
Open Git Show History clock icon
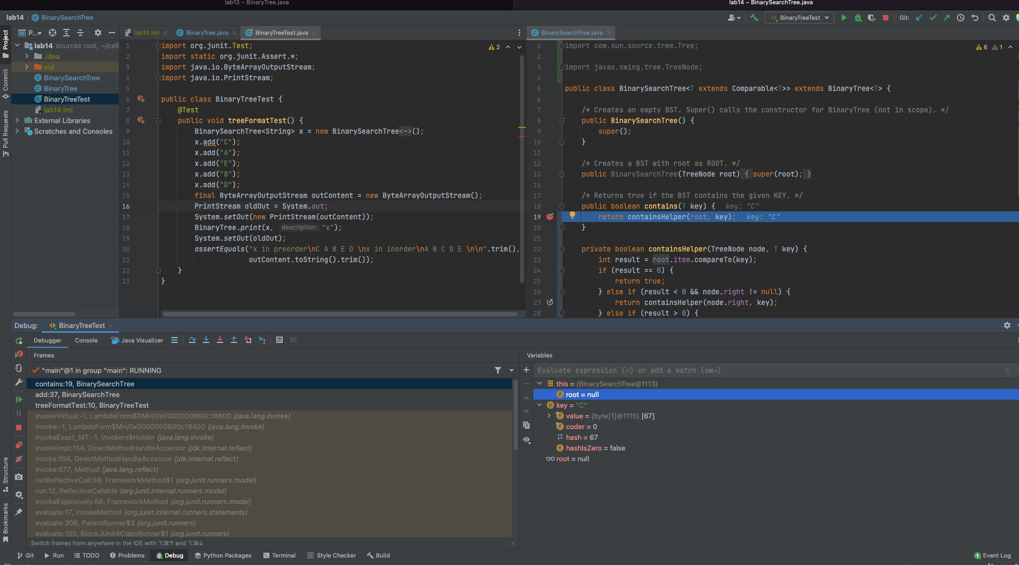pyautogui.click(x=961, y=18)
